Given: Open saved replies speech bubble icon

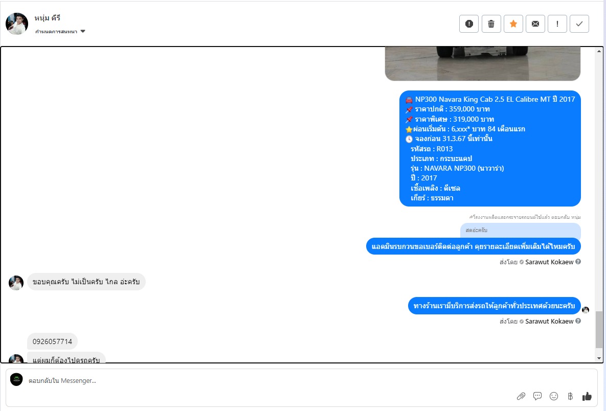Looking at the screenshot, I should [x=537, y=396].
